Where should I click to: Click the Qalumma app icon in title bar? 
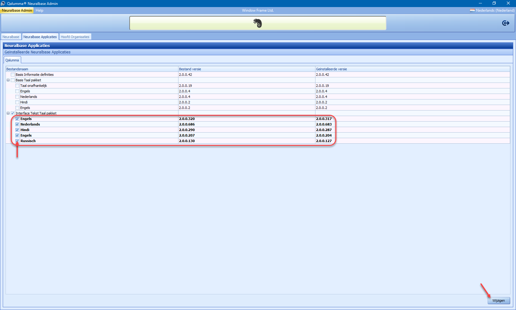pyautogui.click(x=3, y=3)
